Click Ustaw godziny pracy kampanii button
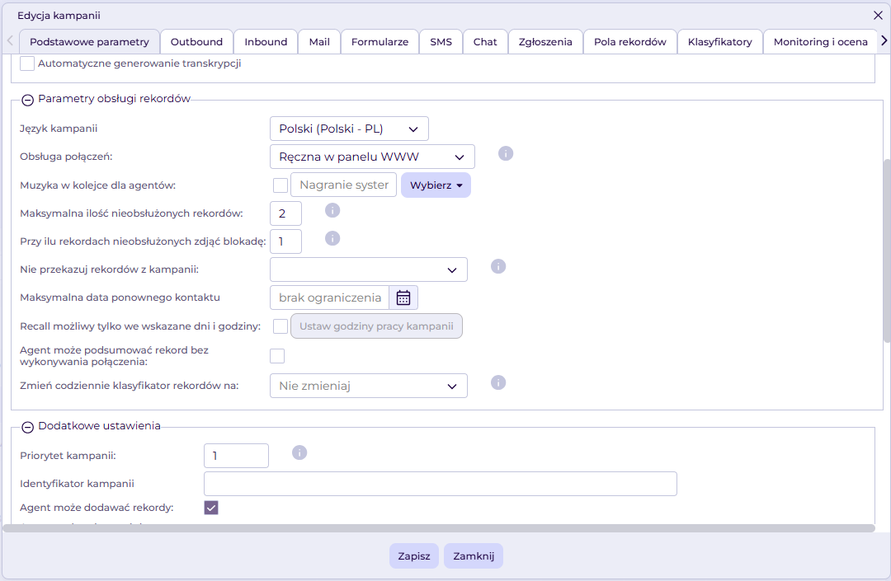 click(x=376, y=326)
